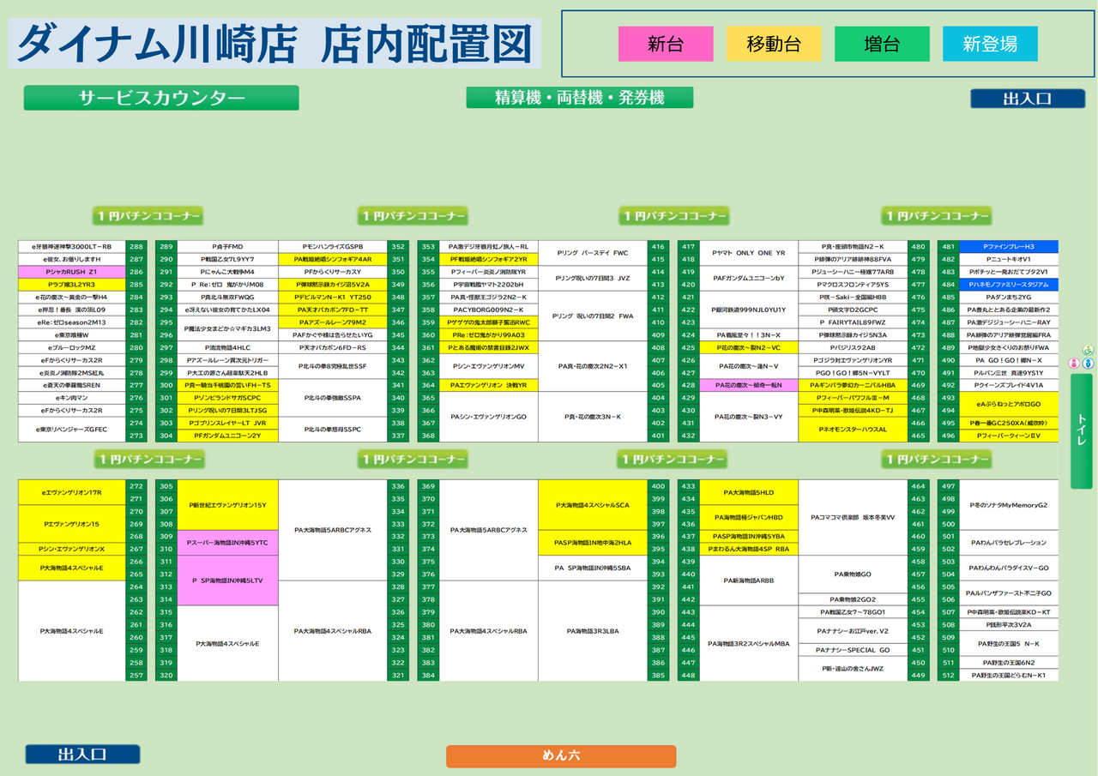Select the P宇宙戦艦ヤマト2202bH cell
This screenshot has width=1098, height=776.
[489, 285]
